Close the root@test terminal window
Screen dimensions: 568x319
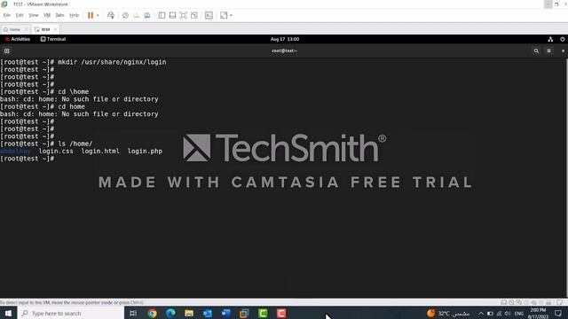(x=563, y=51)
